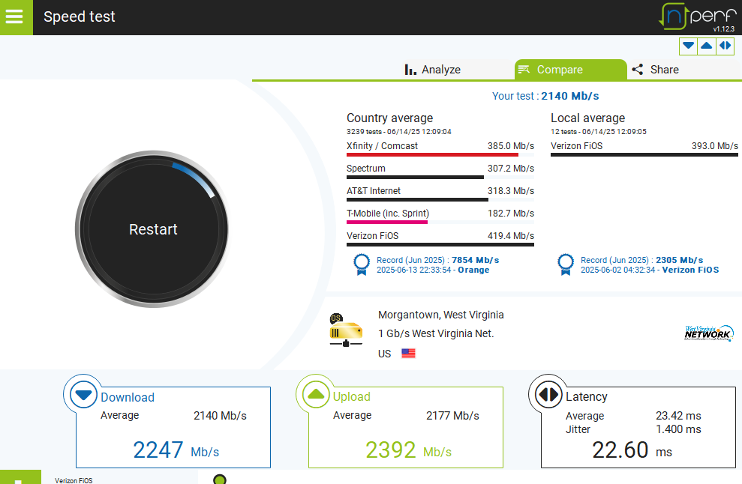Image resolution: width=742 pixels, height=484 pixels.
Task: Click the Restart button
Action: coord(153,229)
